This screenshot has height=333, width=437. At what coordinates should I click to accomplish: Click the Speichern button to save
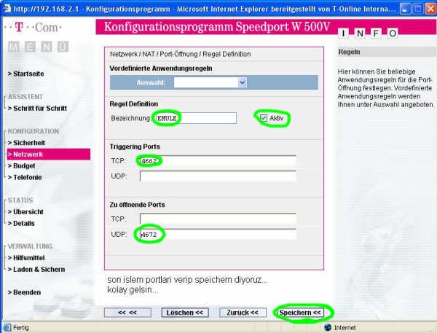(300, 313)
